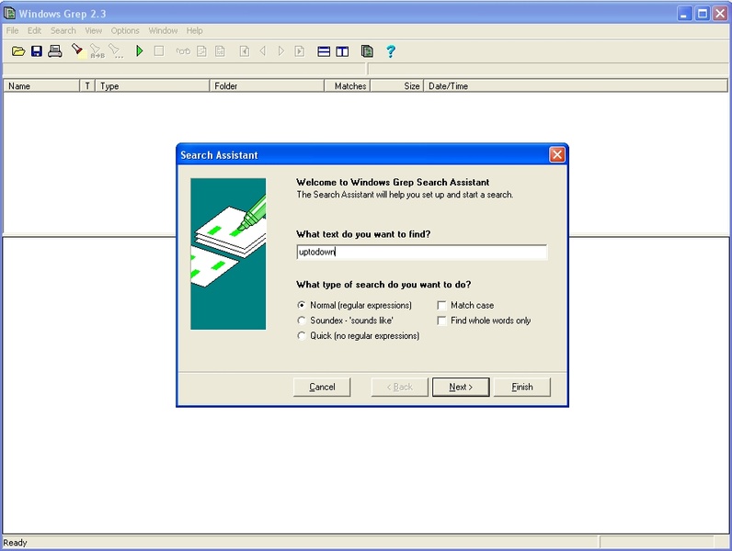Switch to horizontal split view icon
This screenshot has height=551, width=732.
point(324,51)
